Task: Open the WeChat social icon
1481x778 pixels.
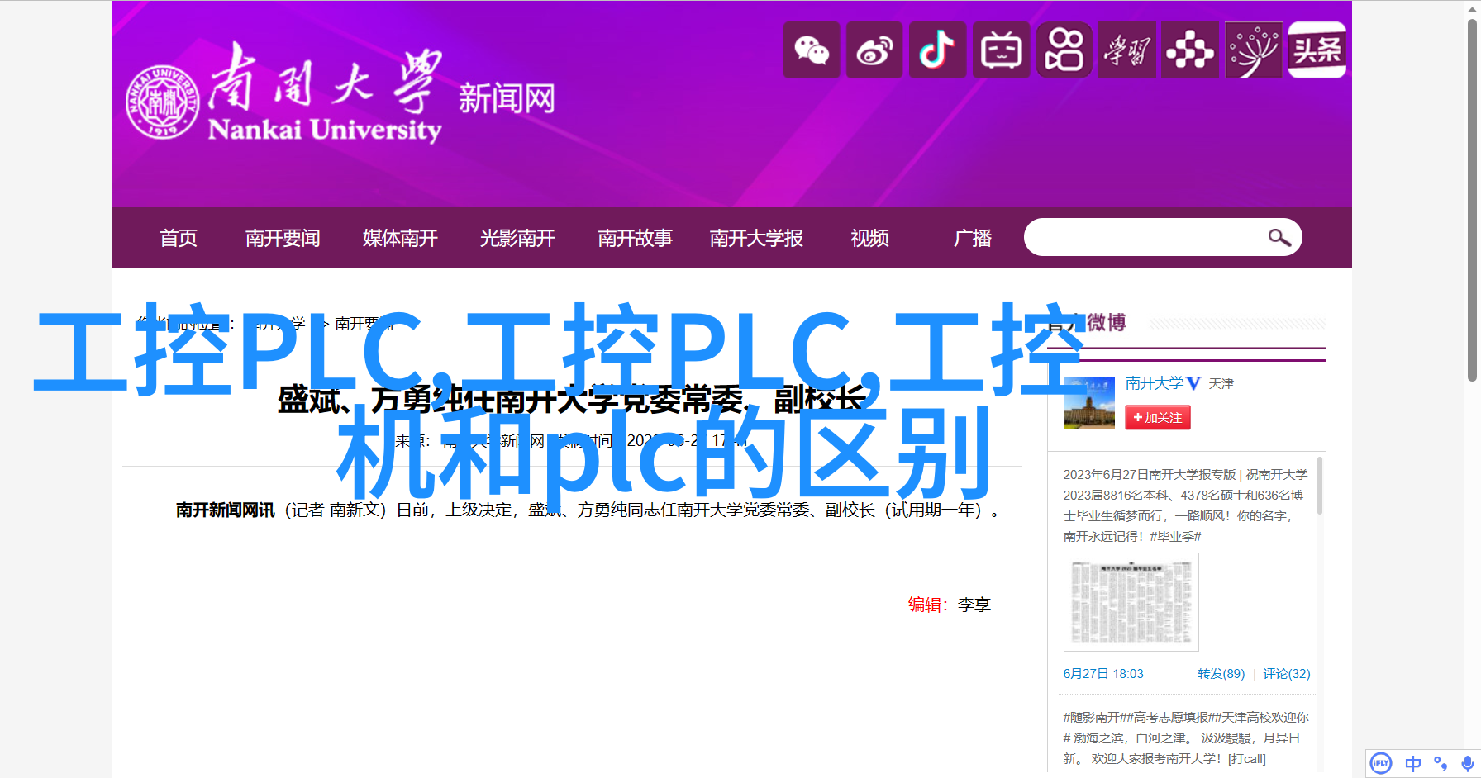Action: (x=812, y=50)
